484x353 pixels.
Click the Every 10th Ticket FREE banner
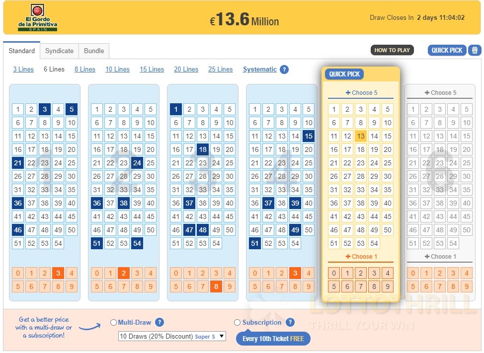click(273, 339)
